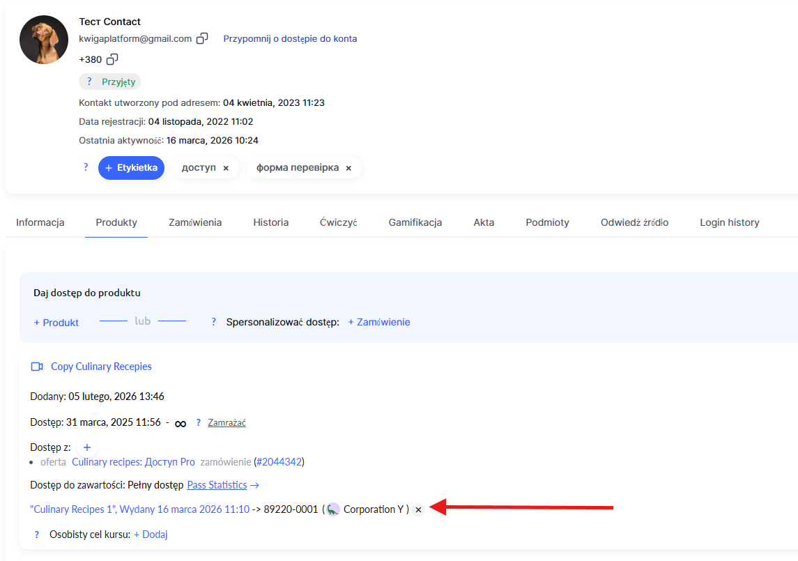Click + Produkt to grant product access

(56, 323)
